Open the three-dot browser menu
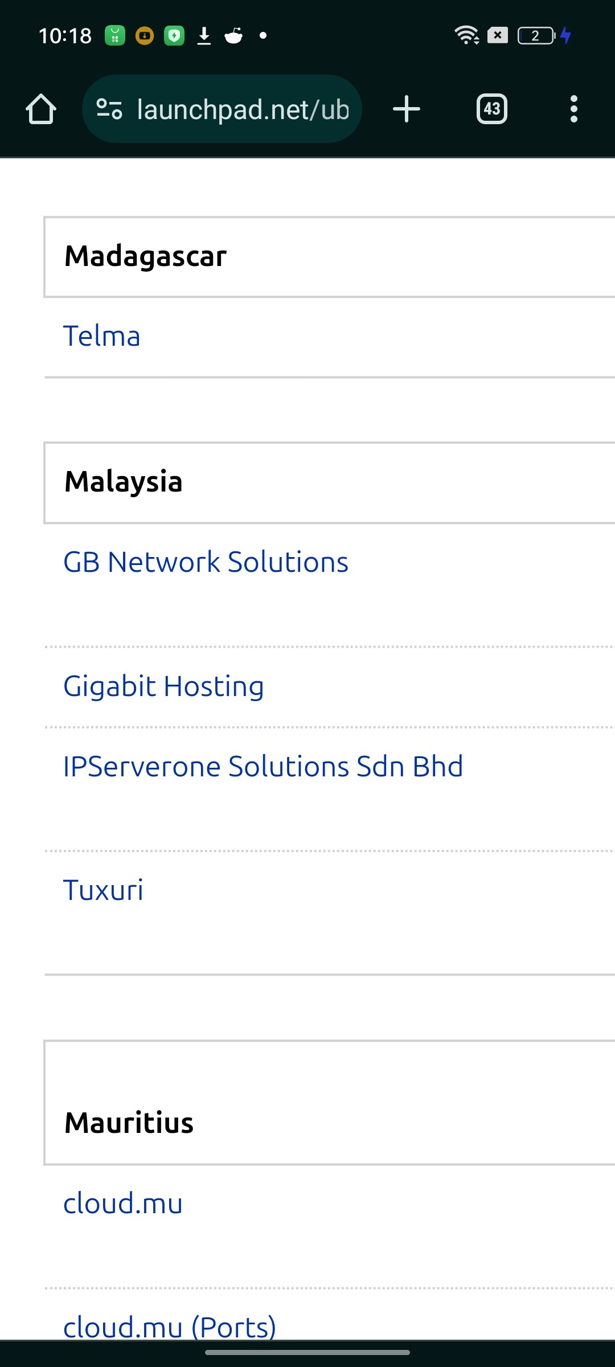Viewport: 615px width, 1367px height. 573,109
